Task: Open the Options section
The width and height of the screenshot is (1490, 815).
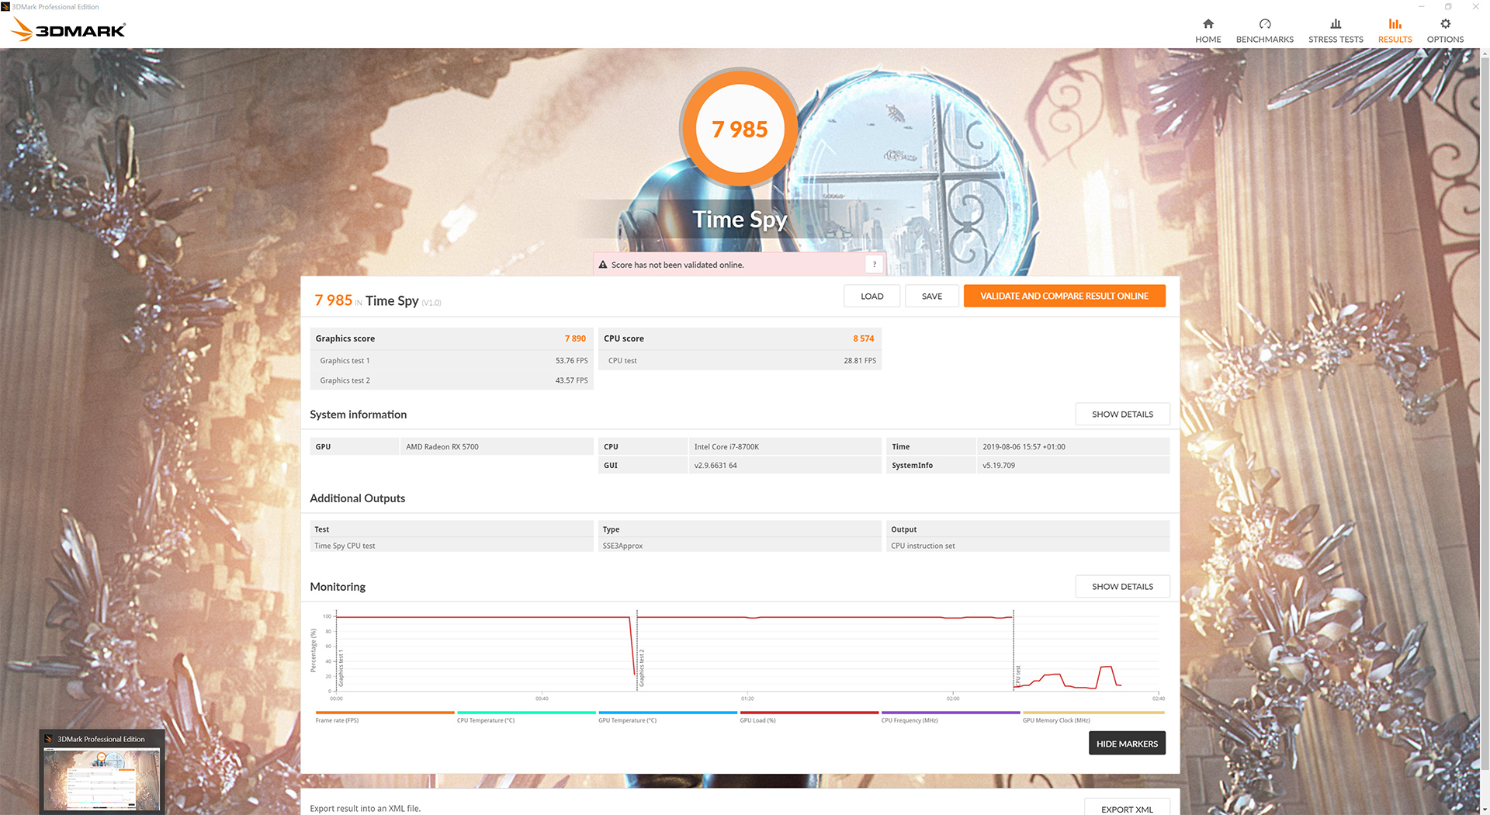Action: pyautogui.click(x=1445, y=30)
